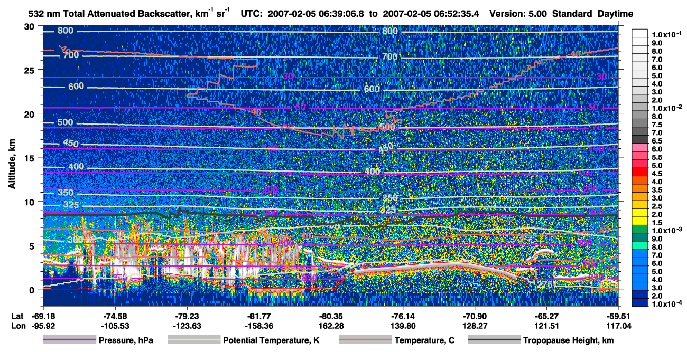The height and width of the screenshot is (352, 687).
Task: Click the "Standard Daytime" label
Action: (x=593, y=14)
